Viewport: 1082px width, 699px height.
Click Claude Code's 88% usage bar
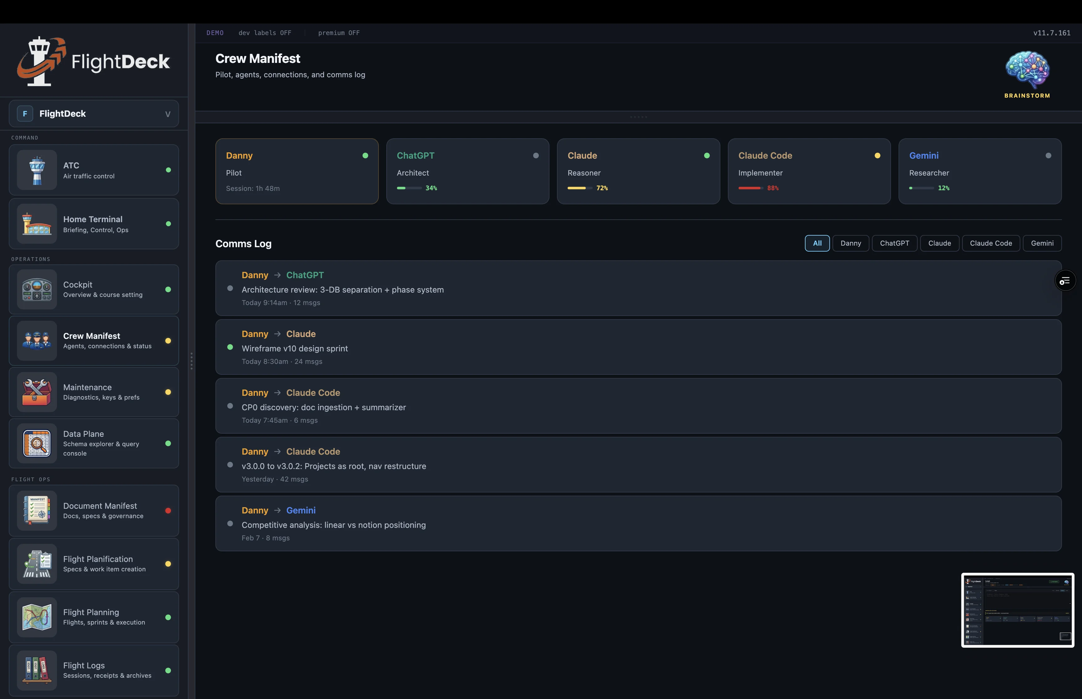click(751, 188)
